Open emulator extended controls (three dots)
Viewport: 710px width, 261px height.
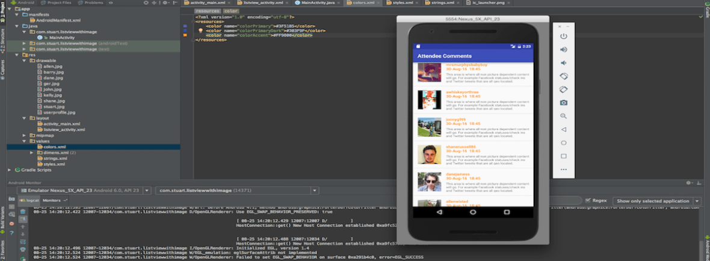coord(564,169)
